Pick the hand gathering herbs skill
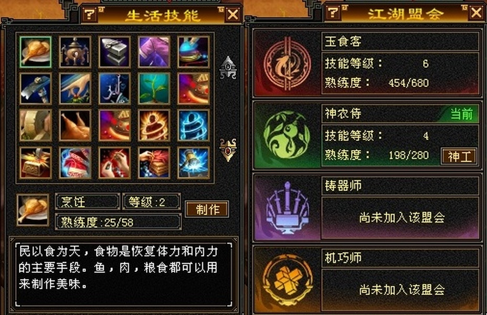 (x=75, y=89)
